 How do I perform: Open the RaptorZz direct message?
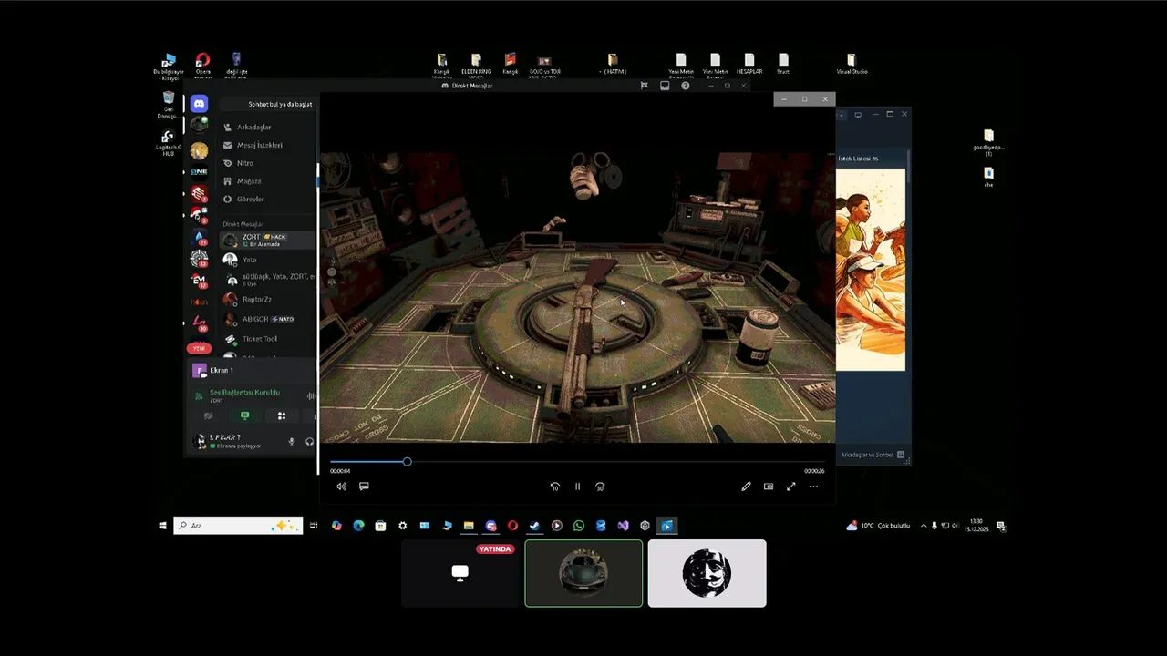click(268, 299)
